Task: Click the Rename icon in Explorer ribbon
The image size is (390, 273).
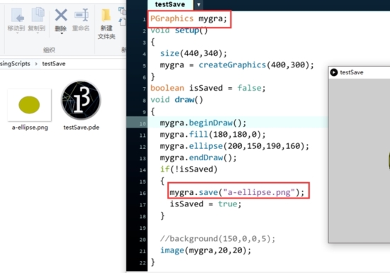Action: (x=82, y=15)
